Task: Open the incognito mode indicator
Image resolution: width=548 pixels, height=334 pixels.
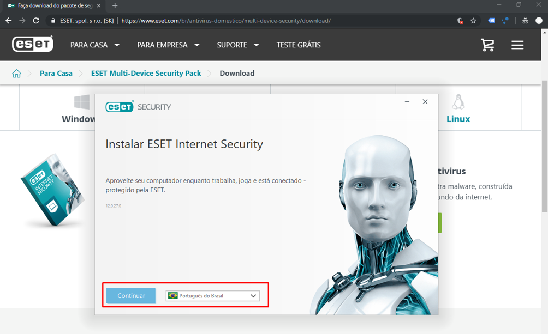Action: tap(525, 21)
